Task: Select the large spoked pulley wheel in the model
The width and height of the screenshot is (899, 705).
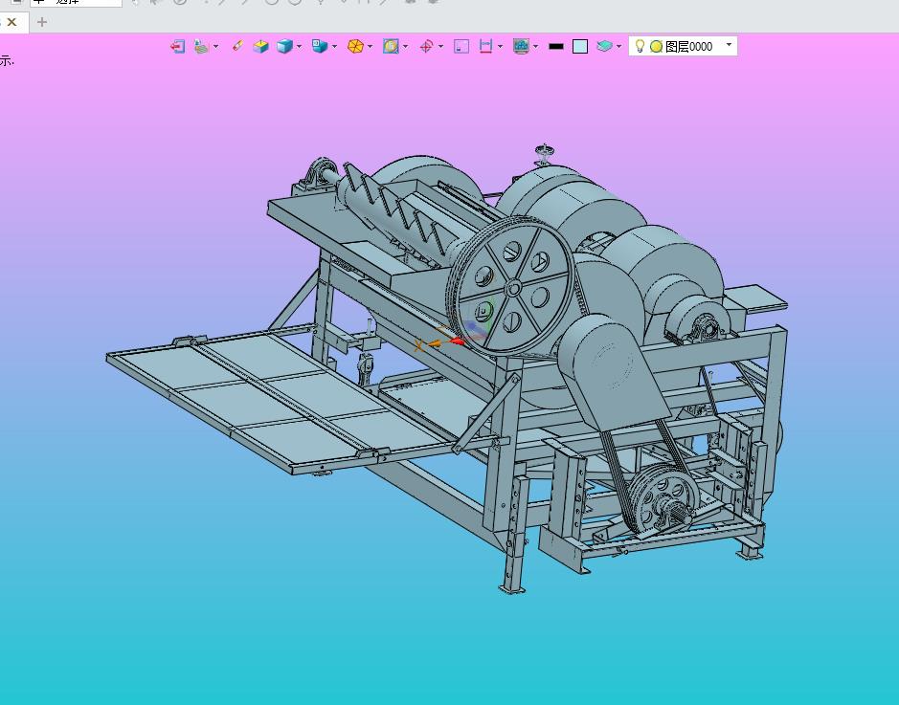Action: point(510,285)
